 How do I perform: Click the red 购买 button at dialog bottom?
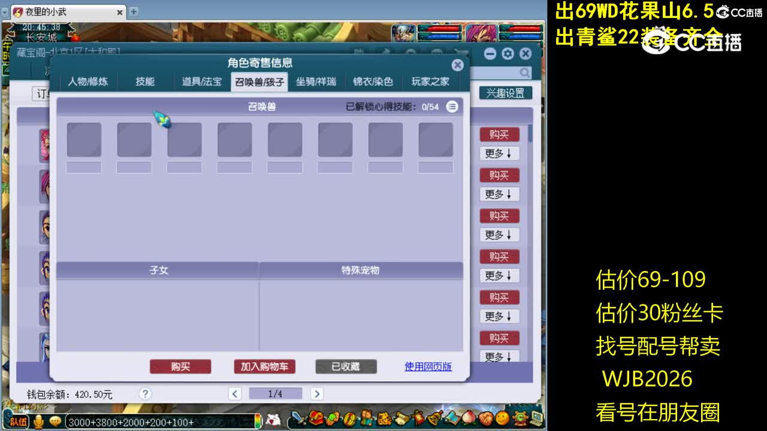[180, 367]
